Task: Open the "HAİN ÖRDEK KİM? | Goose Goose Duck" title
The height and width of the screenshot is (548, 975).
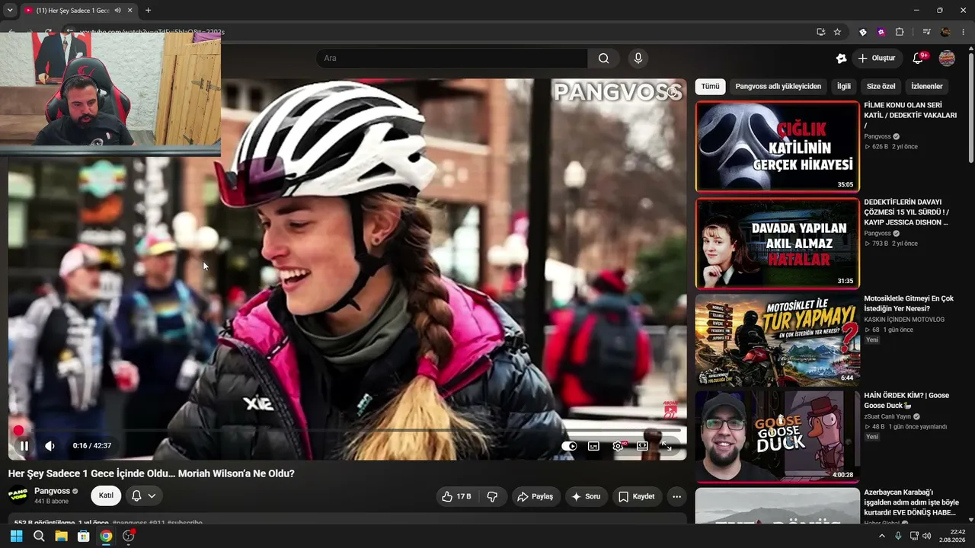Action: tap(906, 400)
